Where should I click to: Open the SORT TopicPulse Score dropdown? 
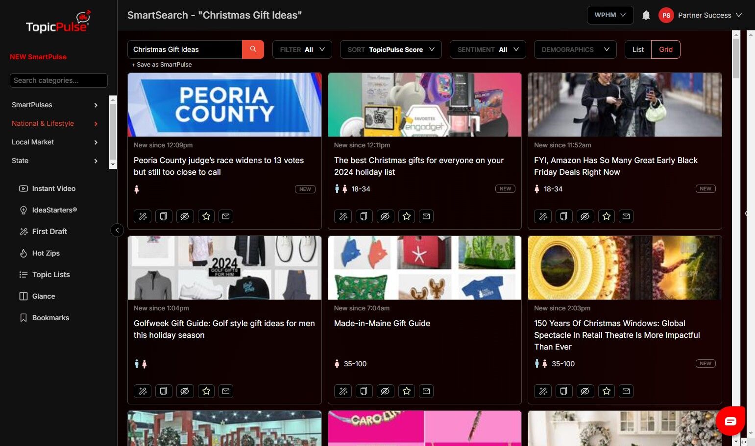(390, 49)
